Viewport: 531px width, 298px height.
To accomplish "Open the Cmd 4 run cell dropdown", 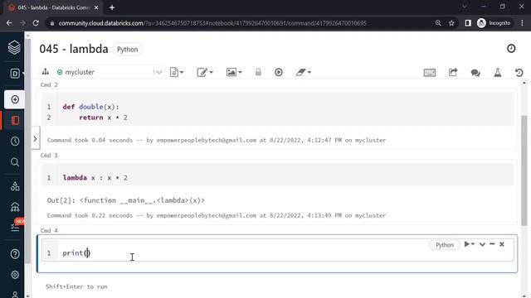I will [469, 244].
